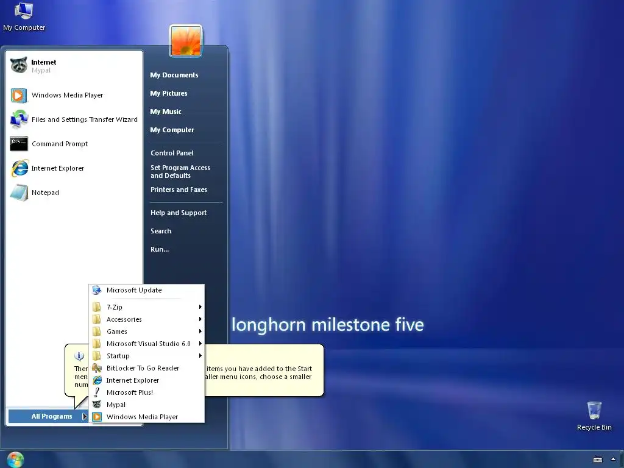Expand the Microsoft Visual Studio 6.0 submenu arrow
Viewport: 624px width, 468px height.
coord(200,344)
